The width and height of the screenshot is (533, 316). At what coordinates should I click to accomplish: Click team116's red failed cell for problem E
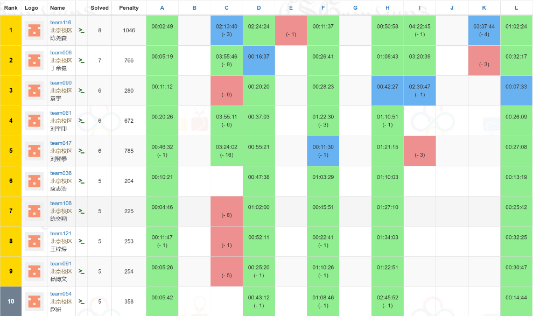click(x=291, y=30)
